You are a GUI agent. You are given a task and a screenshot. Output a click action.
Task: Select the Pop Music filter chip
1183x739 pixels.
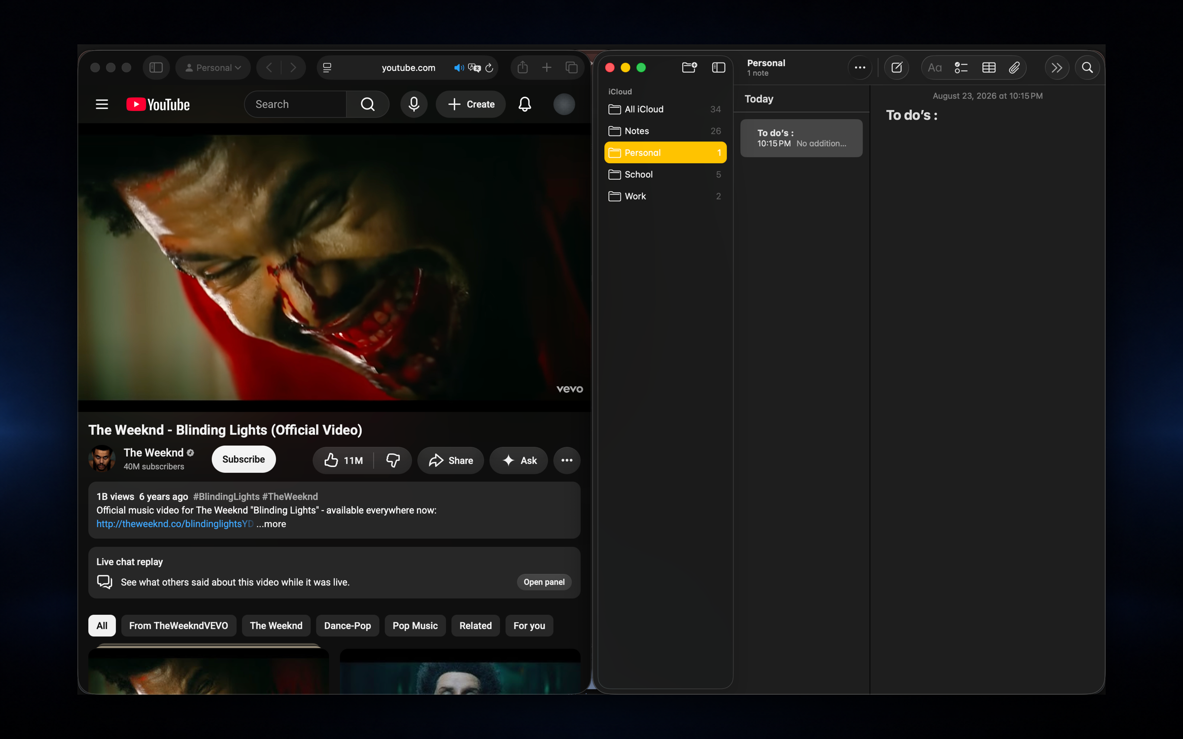415,626
